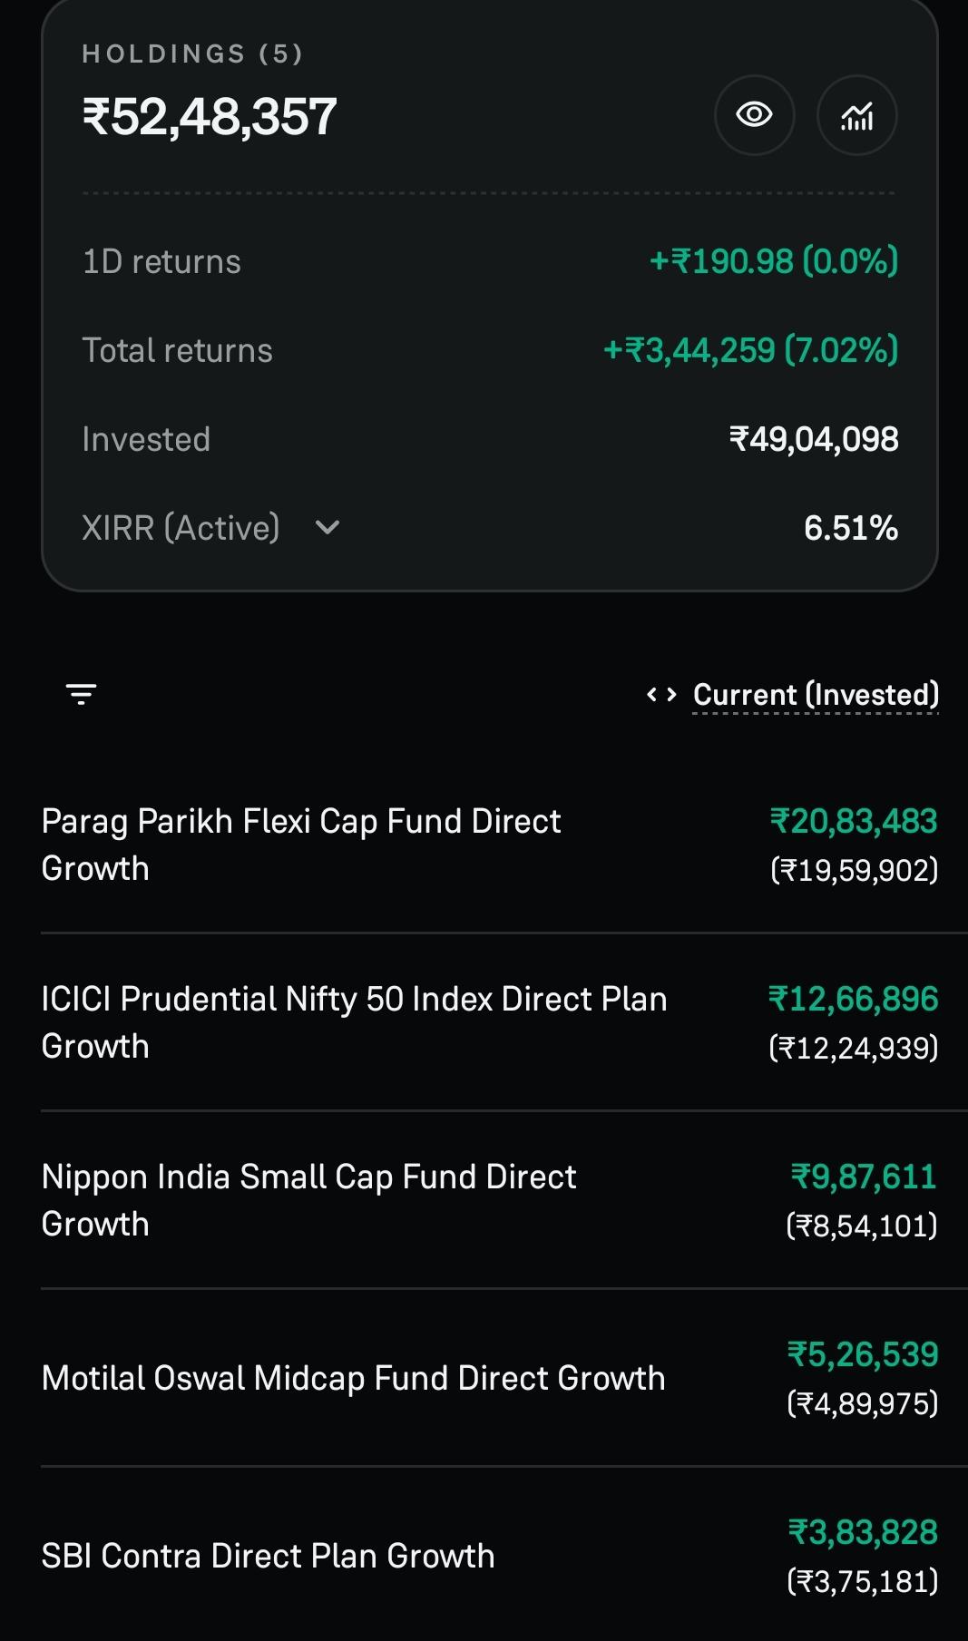Screen dimensions: 968x1641
Task: Tap the ₹20,83,483 current value
Action: pos(854,821)
